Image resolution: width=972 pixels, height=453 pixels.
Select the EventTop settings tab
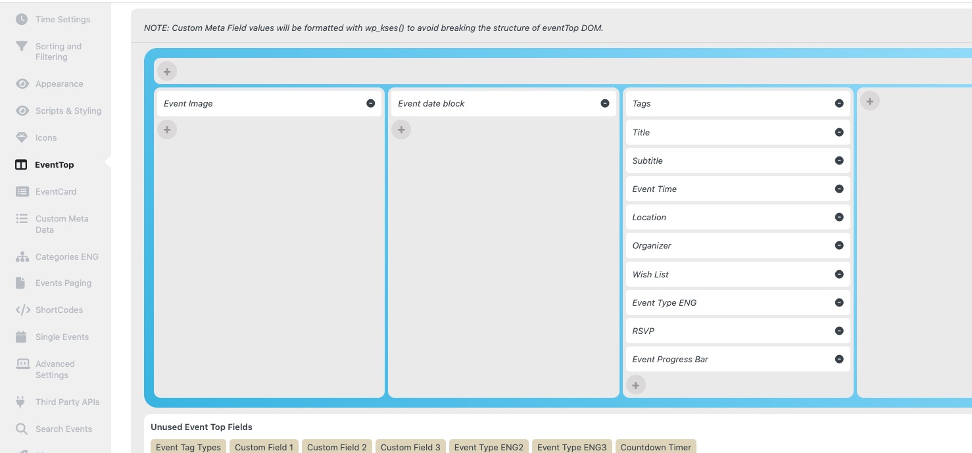pyautogui.click(x=55, y=164)
